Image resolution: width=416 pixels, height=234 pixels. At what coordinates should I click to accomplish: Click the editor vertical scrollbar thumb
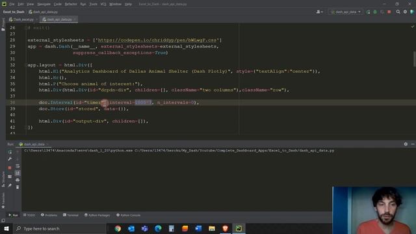coord(414,59)
